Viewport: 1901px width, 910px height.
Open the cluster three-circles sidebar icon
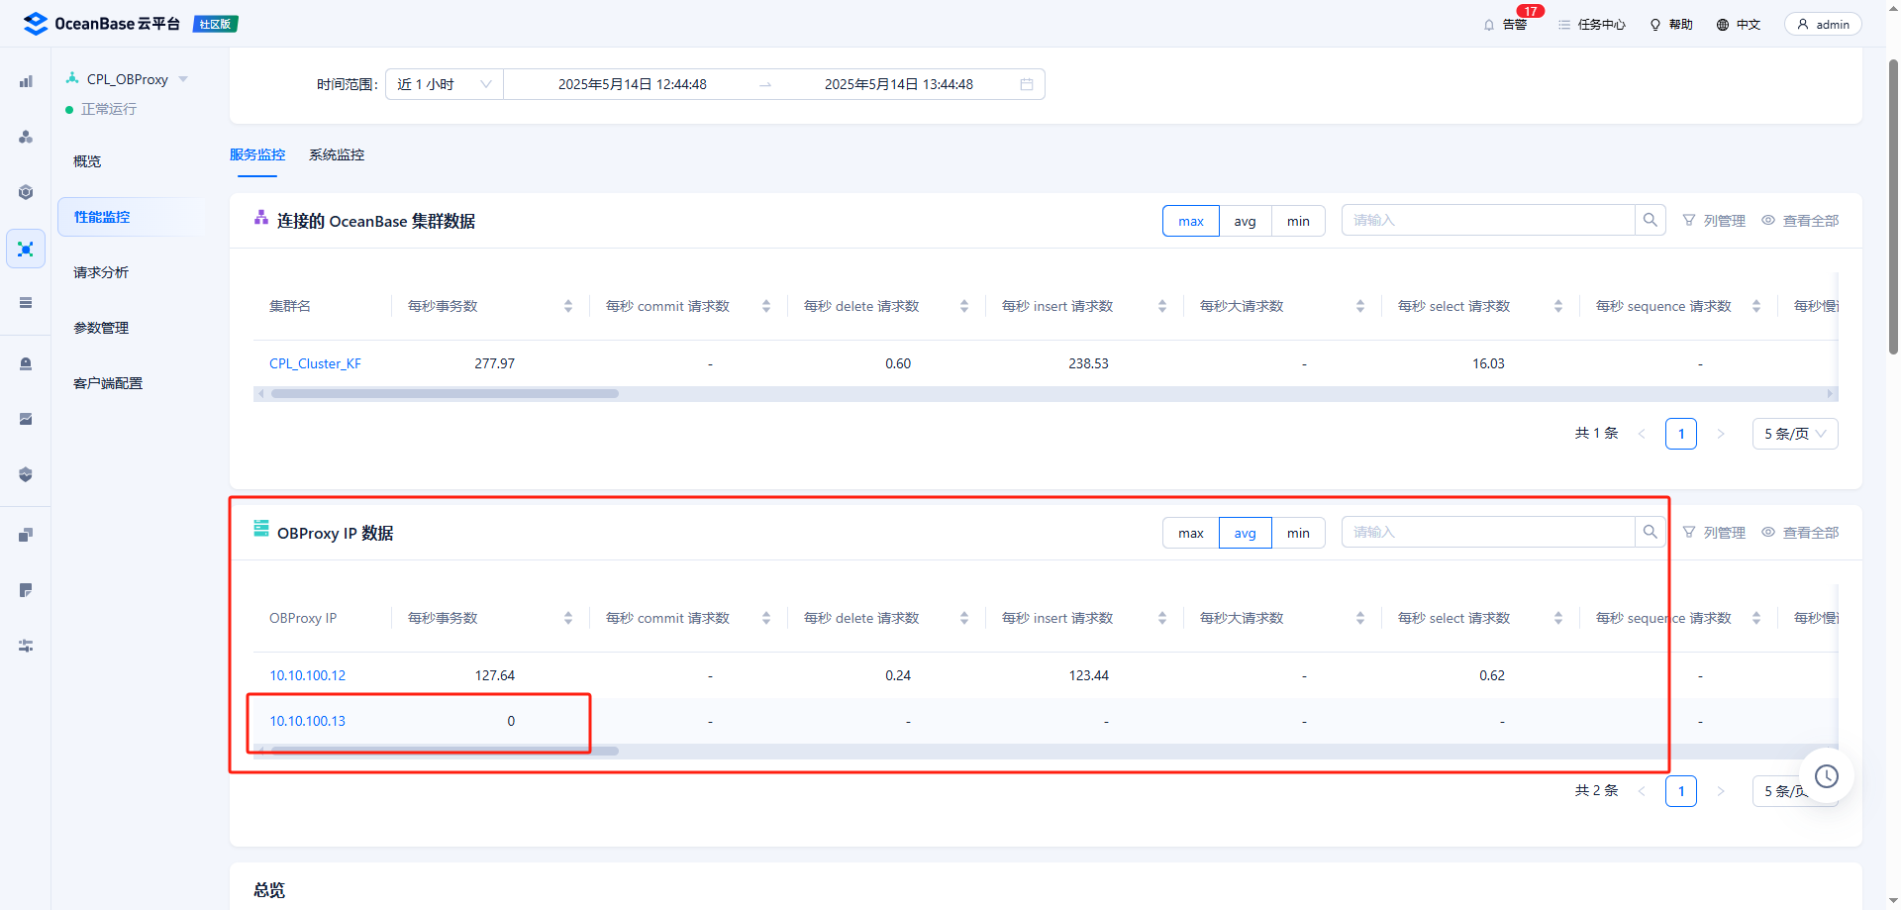[26, 137]
